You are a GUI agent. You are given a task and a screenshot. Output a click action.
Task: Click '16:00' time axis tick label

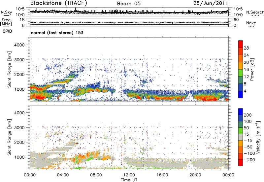point(162,175)
